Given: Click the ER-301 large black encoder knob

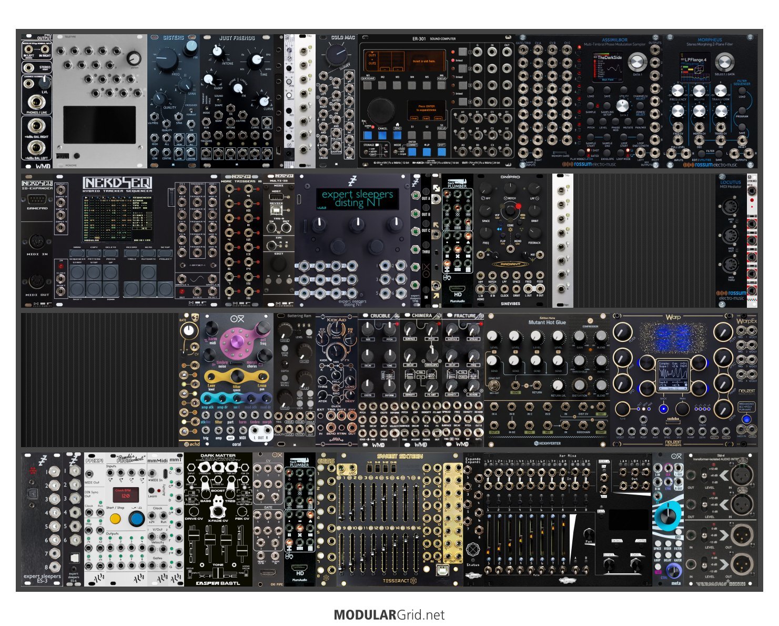Looking at the screenshot, I should pyautogui.click(x=380, y=110).
